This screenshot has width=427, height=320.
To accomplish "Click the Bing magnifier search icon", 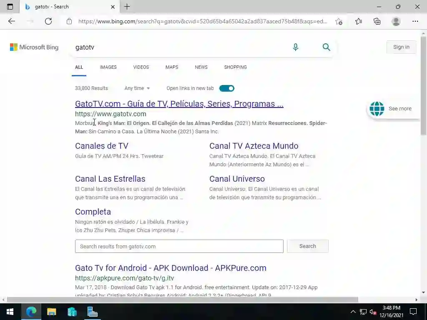I will coord(326,47).
